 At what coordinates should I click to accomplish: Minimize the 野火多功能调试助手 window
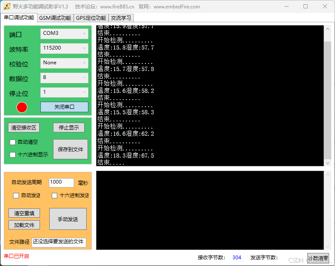pos(287,7)
